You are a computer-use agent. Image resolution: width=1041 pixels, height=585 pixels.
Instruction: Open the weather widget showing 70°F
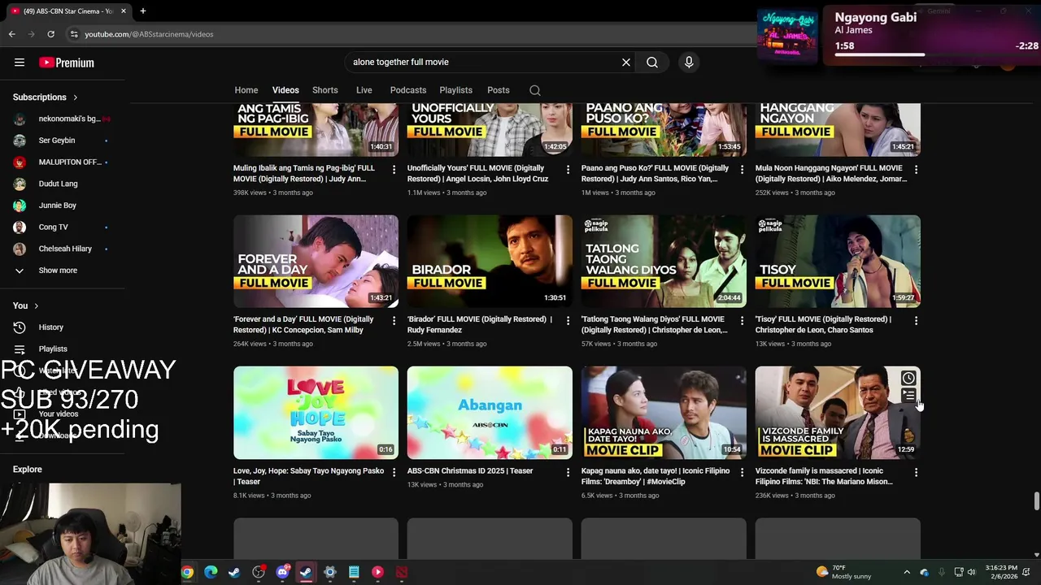(x=843, y=572)
